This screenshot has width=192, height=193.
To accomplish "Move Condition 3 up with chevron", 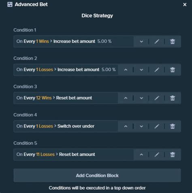I will 126,98.
